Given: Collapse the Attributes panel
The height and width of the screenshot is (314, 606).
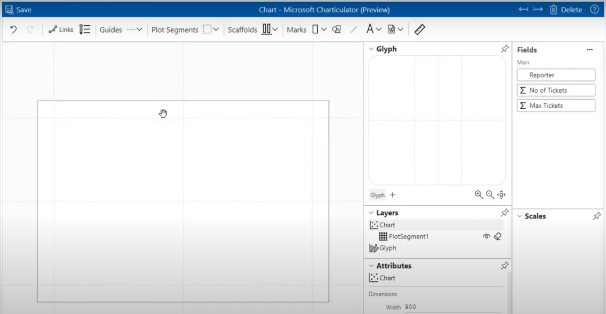Looking at the screenshot, I should pos(371,266).
